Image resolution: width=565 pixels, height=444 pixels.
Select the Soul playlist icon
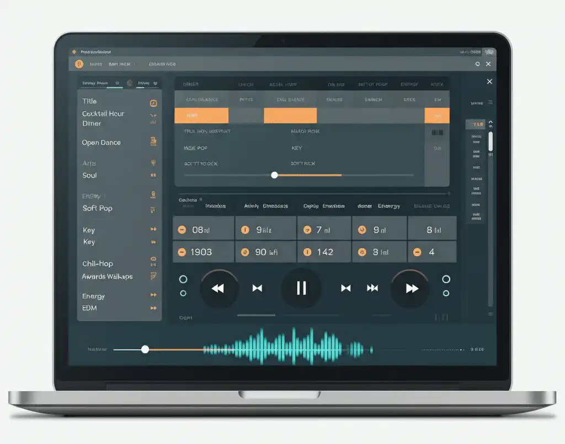click(154, 175)
